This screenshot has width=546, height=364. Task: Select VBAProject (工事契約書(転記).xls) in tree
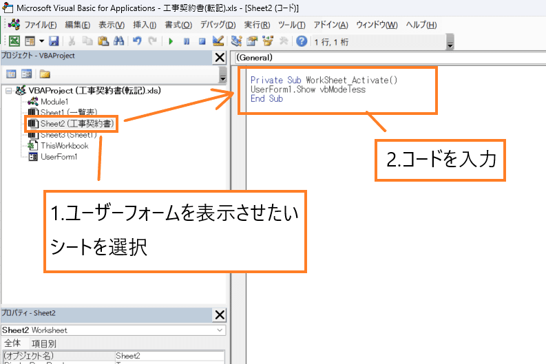coord(94,91)
